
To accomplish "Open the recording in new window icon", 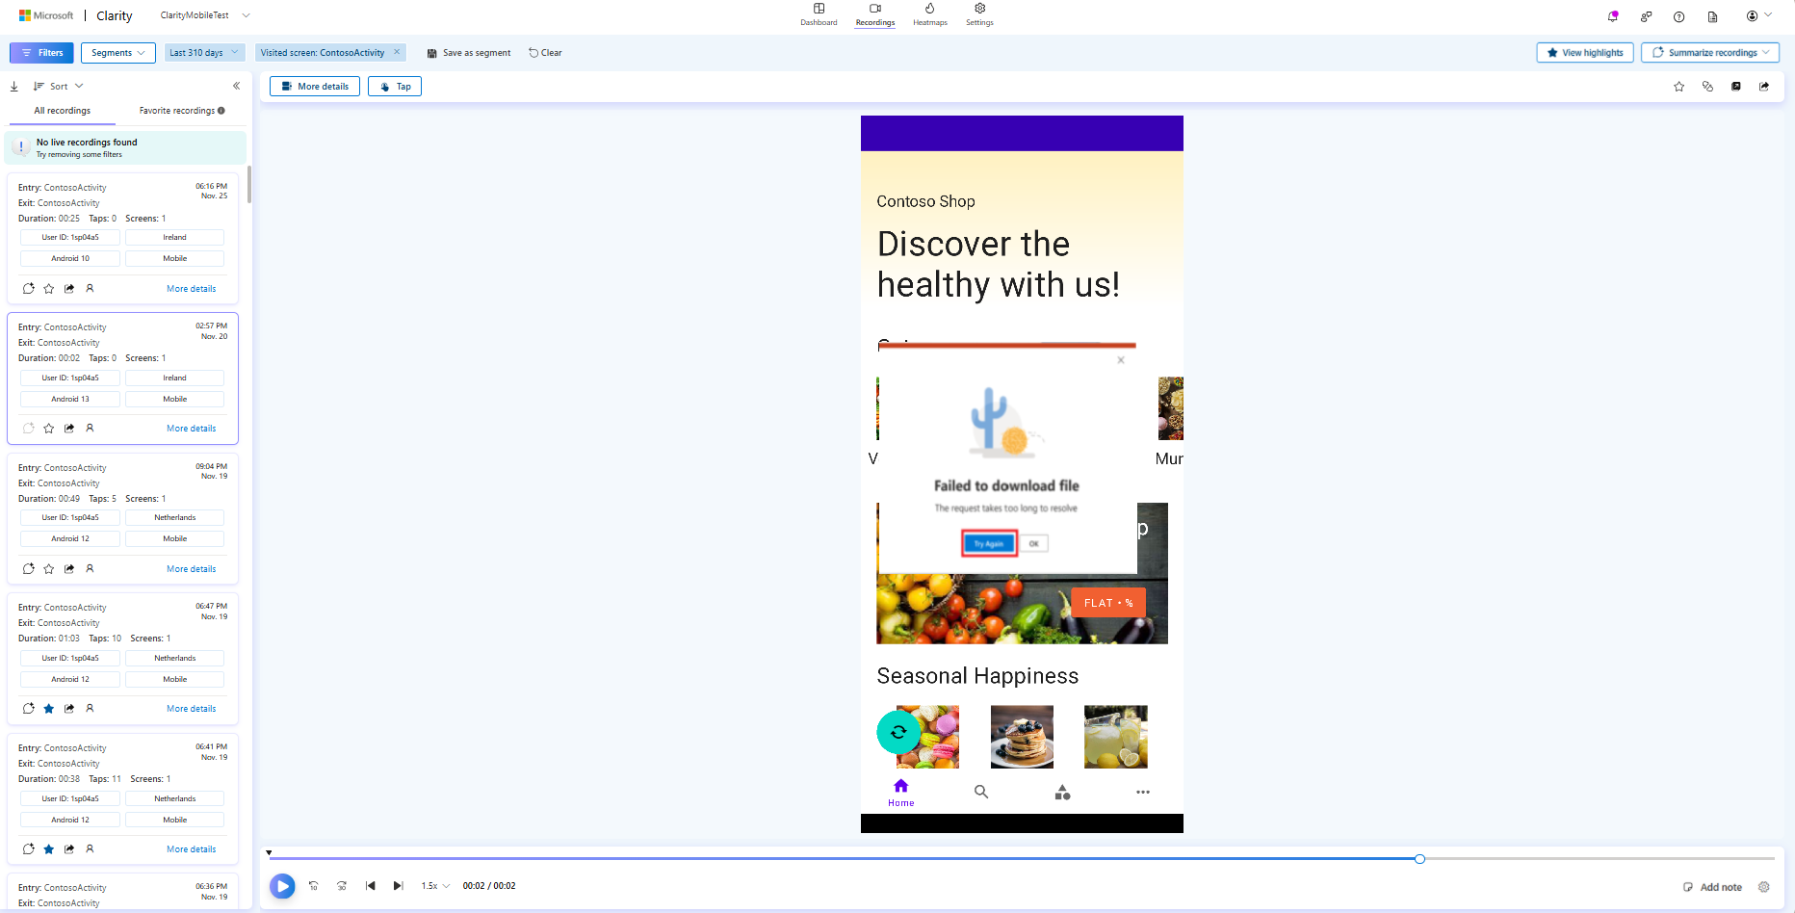I will (x=1736, y=87).
